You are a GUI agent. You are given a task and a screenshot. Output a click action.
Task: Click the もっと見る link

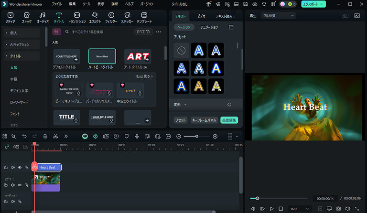[x=144, y=76]
